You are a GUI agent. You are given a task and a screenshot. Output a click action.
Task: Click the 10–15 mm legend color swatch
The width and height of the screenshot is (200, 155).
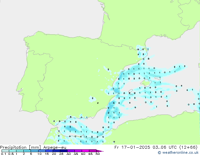[x=42, y=151]
